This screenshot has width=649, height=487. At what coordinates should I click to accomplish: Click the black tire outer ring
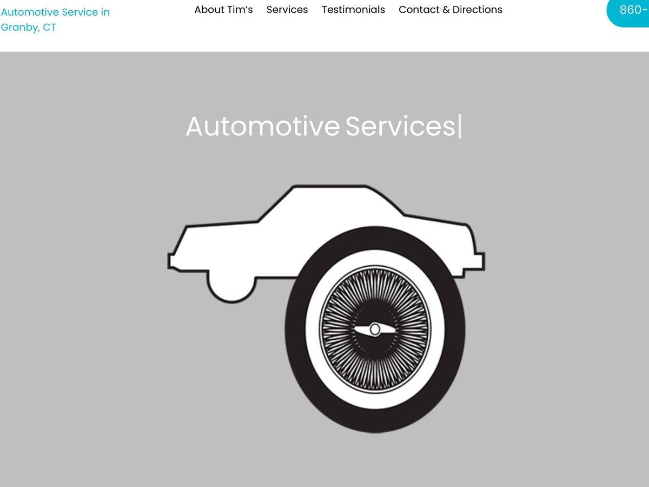click(295, 330)
